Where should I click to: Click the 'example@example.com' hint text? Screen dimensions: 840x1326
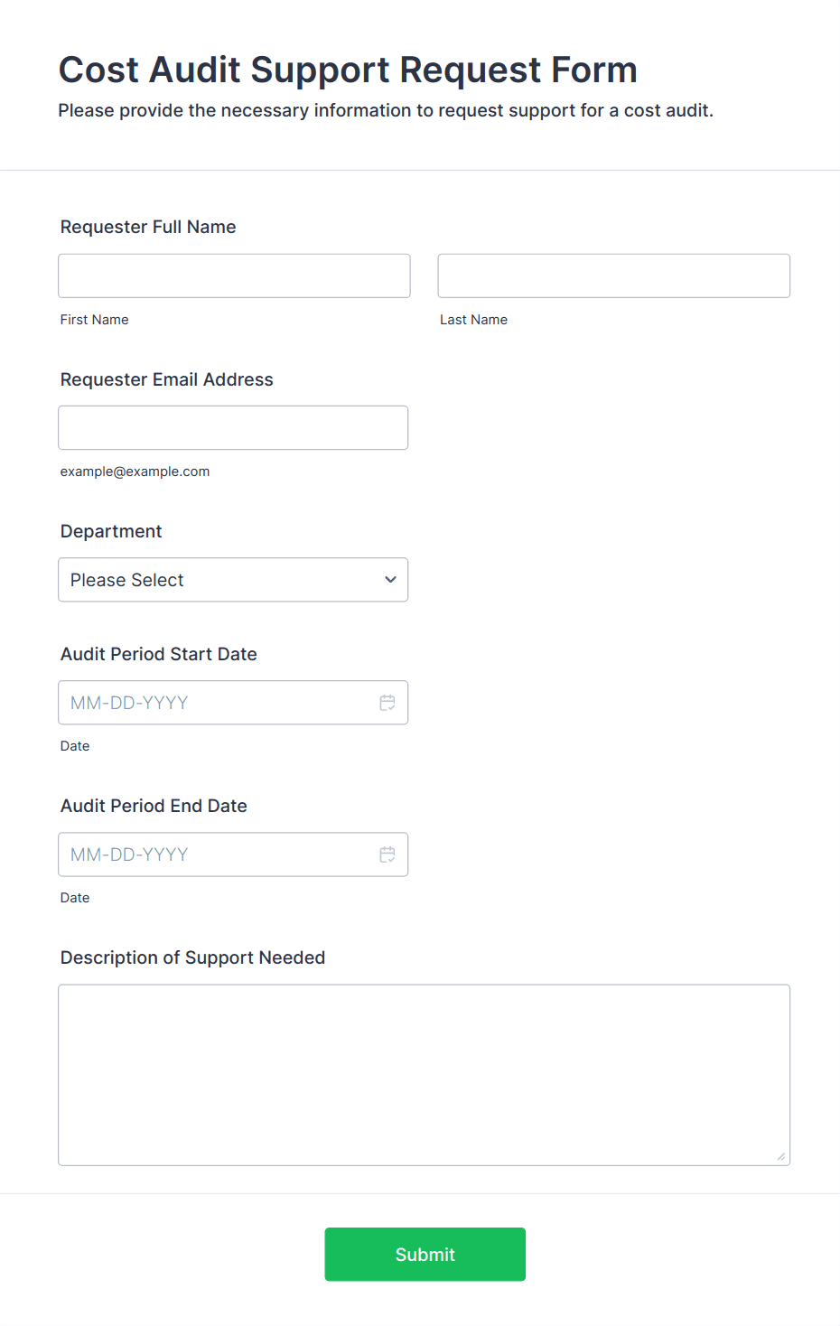[x=135, y=472]
